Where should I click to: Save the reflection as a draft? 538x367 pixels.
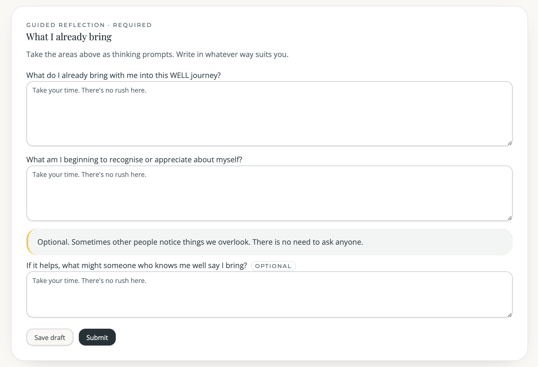(50, 337)
